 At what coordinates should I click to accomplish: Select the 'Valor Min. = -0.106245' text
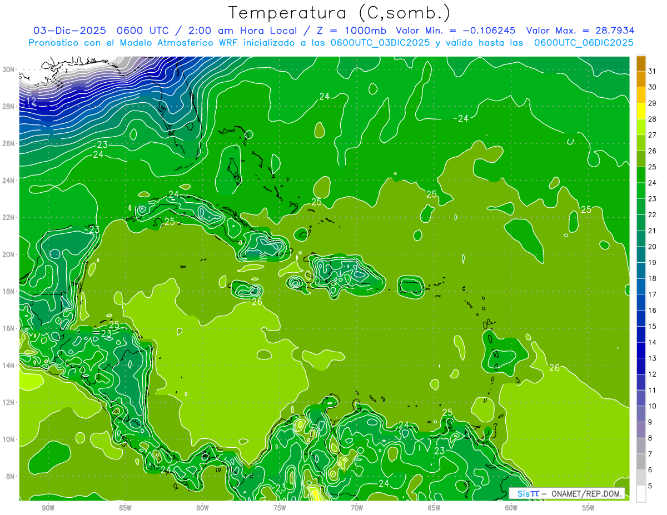click(455, 31)
